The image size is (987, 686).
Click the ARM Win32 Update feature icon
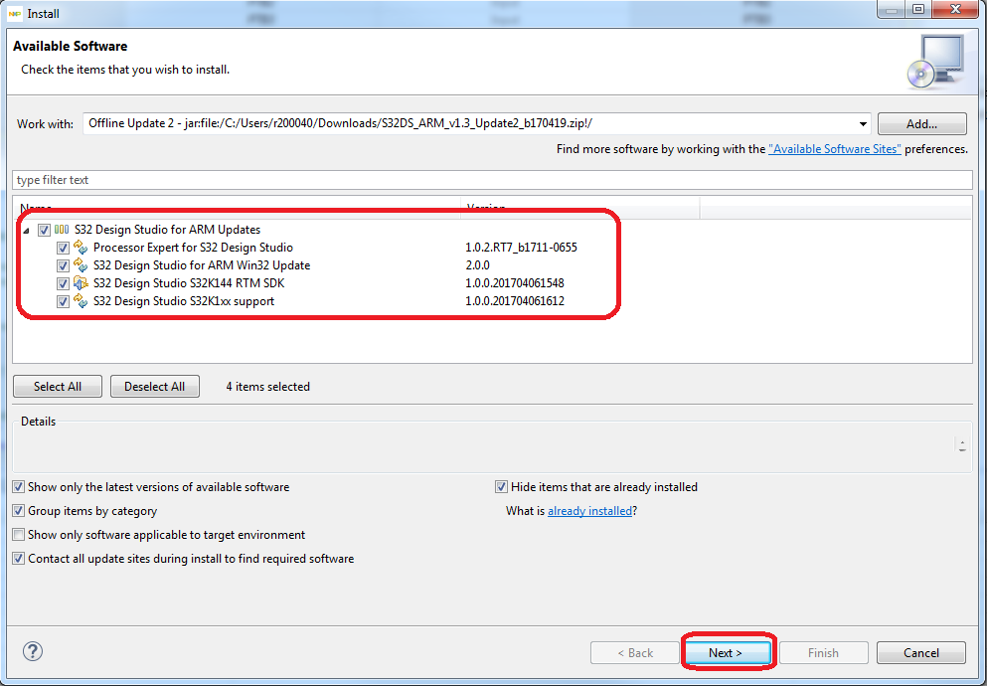(81, 265)
